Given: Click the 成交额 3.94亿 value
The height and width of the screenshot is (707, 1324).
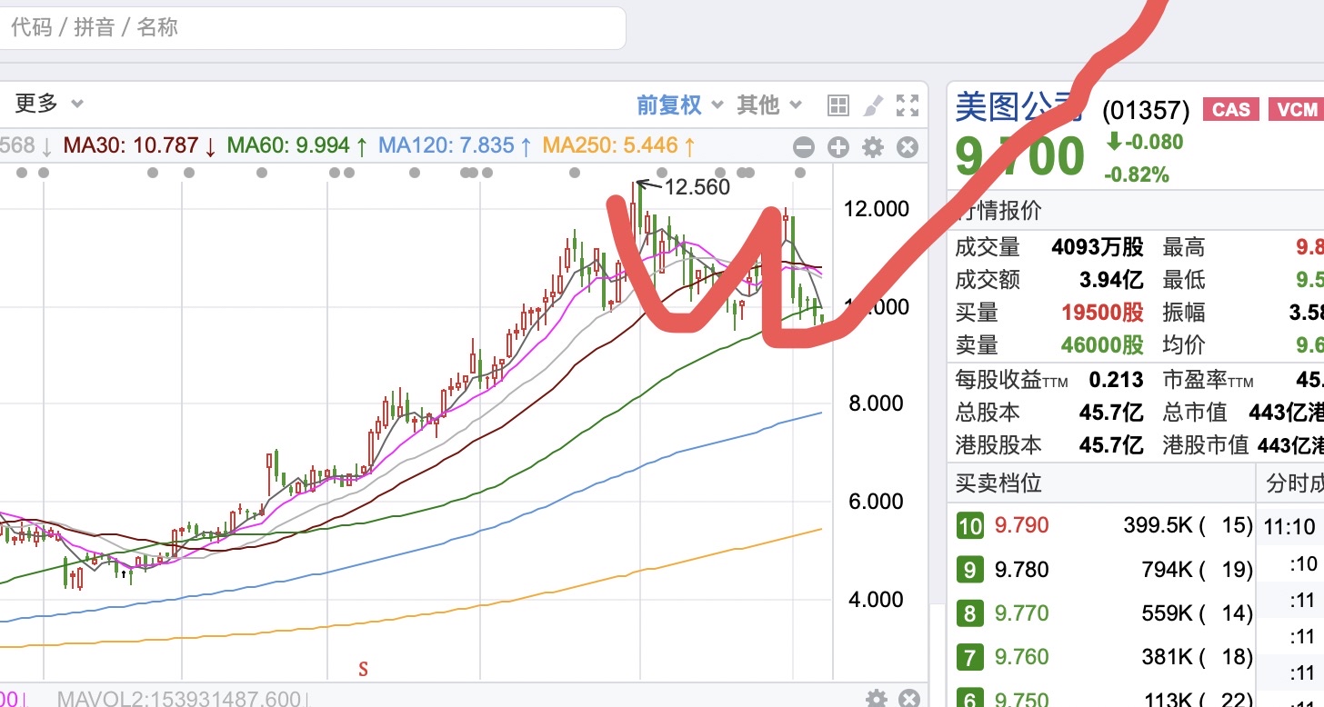Looking at the screenshot, I should click(1109, 280).
